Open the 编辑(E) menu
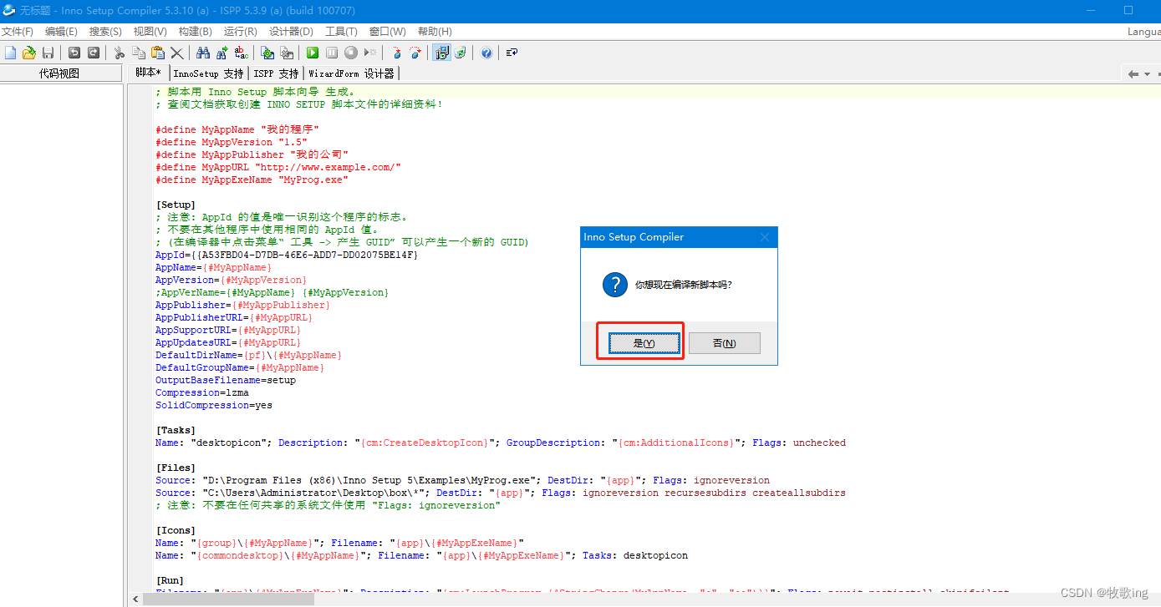Image resolution: width=1161 pixels, height=607 pixels. pyautogui.click(x=61, y=31)
